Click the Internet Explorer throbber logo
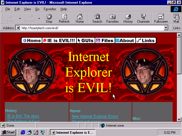 coord(176,9)
